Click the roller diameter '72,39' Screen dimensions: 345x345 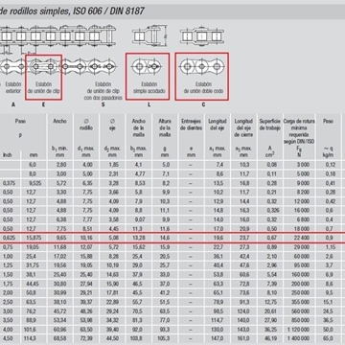(87, 338)
